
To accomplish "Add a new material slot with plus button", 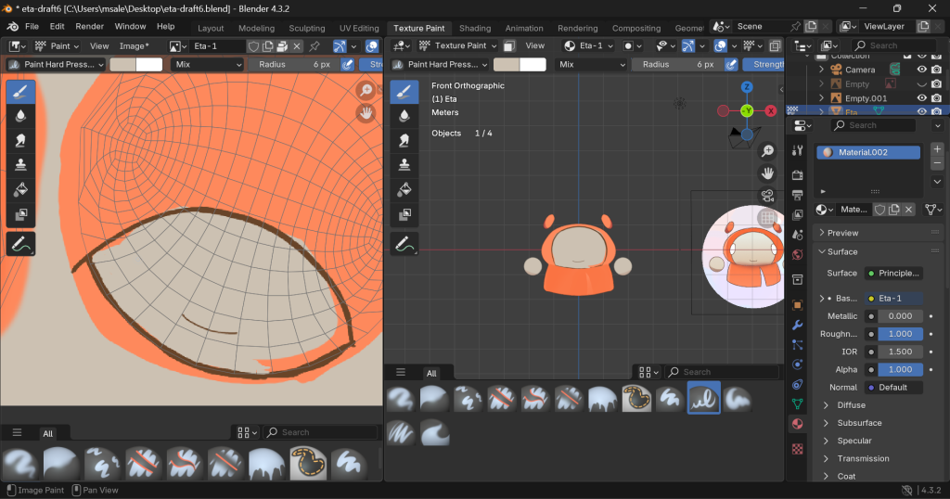I will [x=937, y=149].
